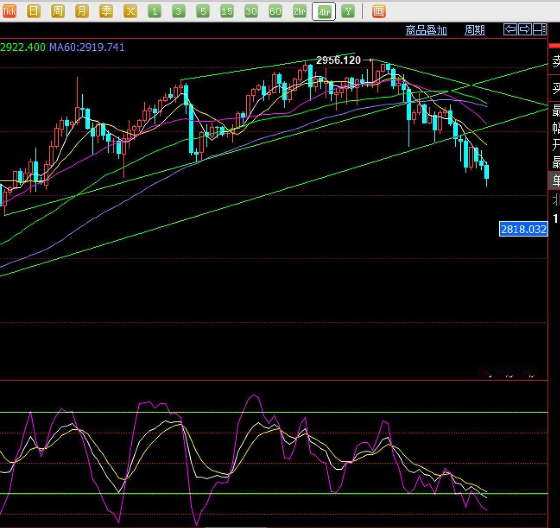Viewport: 560px width, 528px height.
Task: Select the 30-minute period button
Action: 251,11
